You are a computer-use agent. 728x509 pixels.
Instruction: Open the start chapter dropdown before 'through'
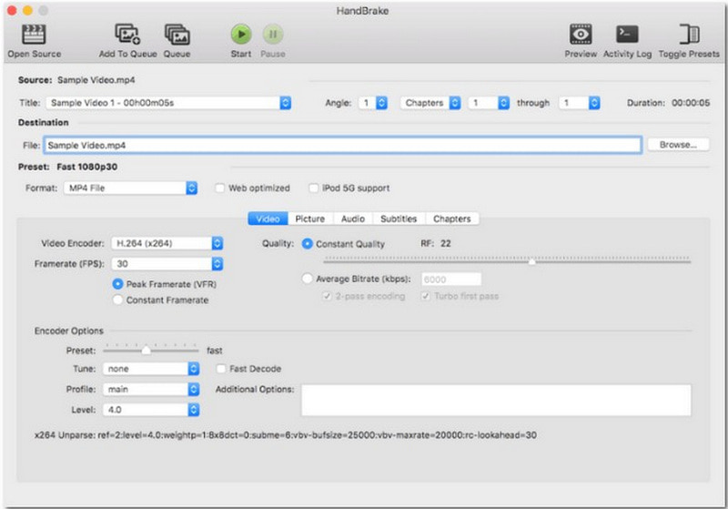pyautogui.click(x=489, y=103)
